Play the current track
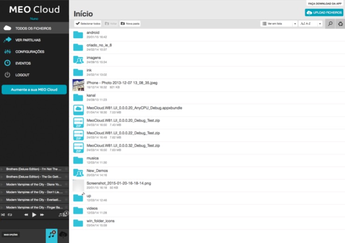The image size is (345, 243). pos(34,215)
